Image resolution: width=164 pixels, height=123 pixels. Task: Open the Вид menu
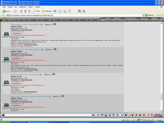[x=16, y=7]
